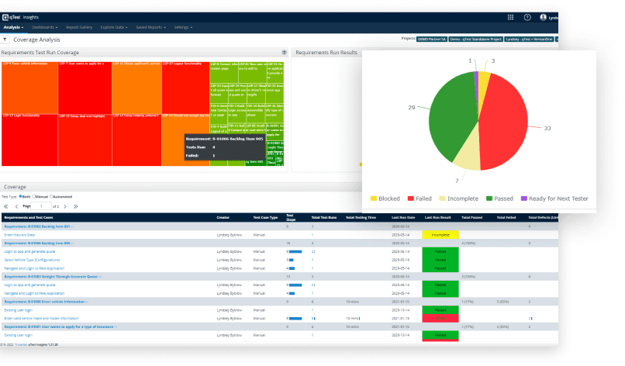Click the help question mark icon in header
625x366 pixels.
(527, 16)
